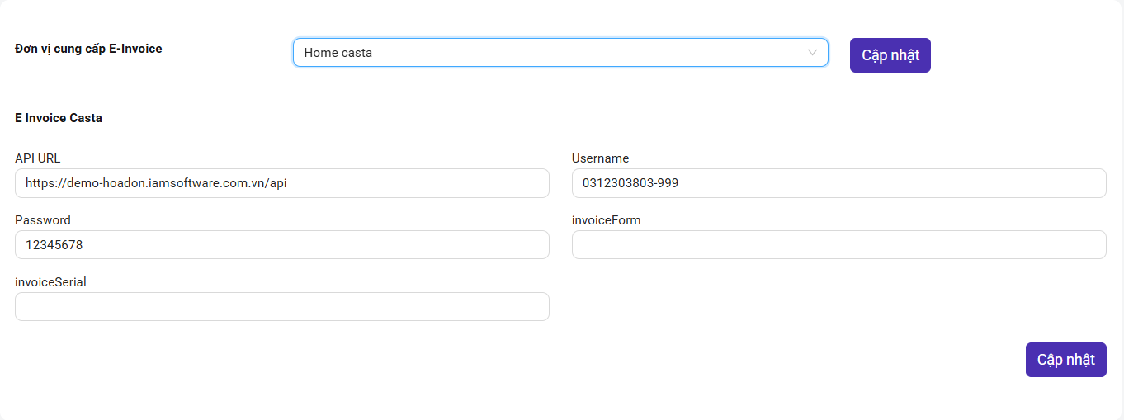Click the demo-hoadon URL value text

tap(156, 183)
